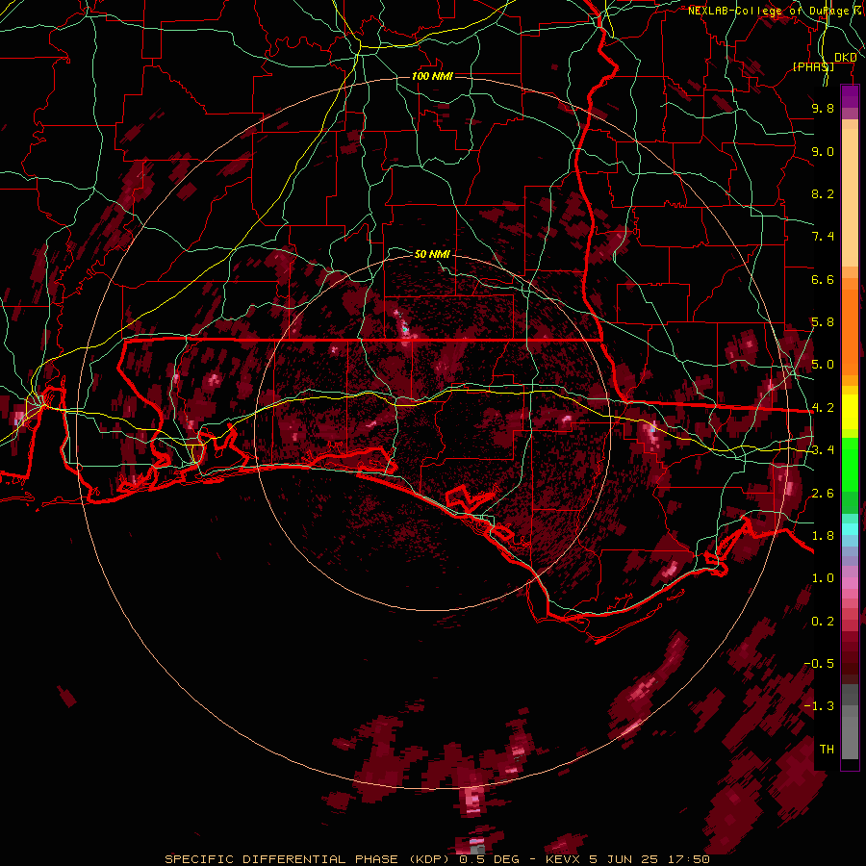866x866 pixels.
Task: Click the 2.6 scale value
Action: [823, 494]
